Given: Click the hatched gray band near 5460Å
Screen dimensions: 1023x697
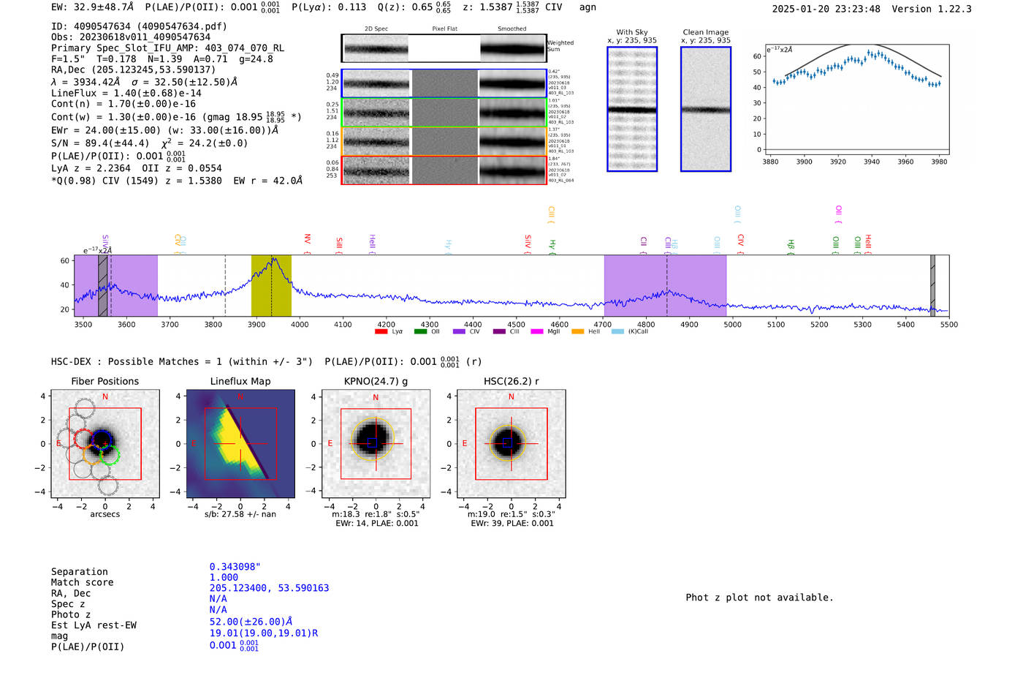Looking at the screenshot, I should 932,285.
